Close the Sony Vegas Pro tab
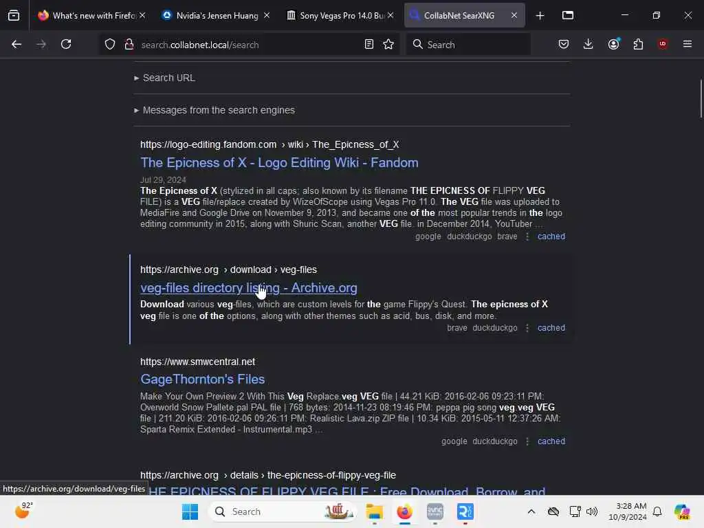 pyautogui.click(x=390, y=15)
